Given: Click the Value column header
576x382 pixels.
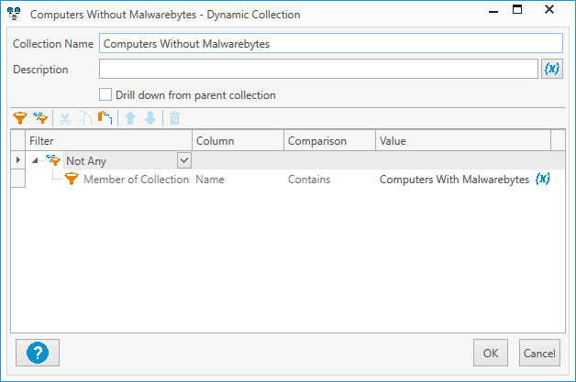Looking at the screenshot, I should point(463,140).
